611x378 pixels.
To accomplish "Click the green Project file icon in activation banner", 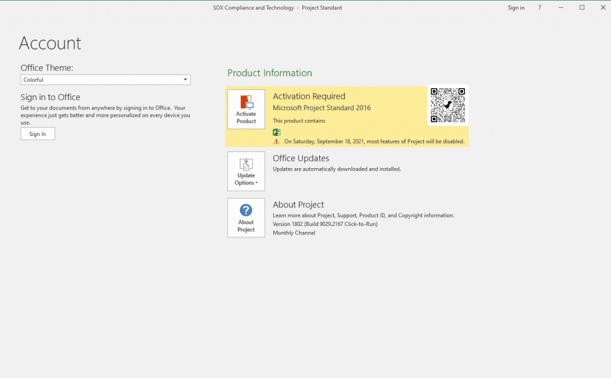I will (276, 132).
